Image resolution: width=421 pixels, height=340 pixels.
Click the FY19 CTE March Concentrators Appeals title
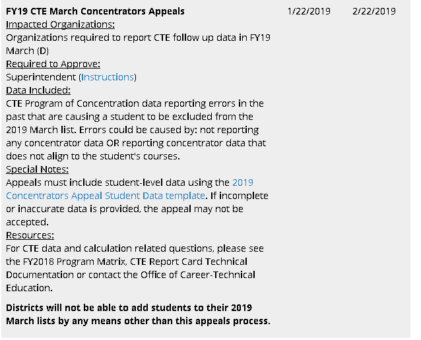(95, 11)
